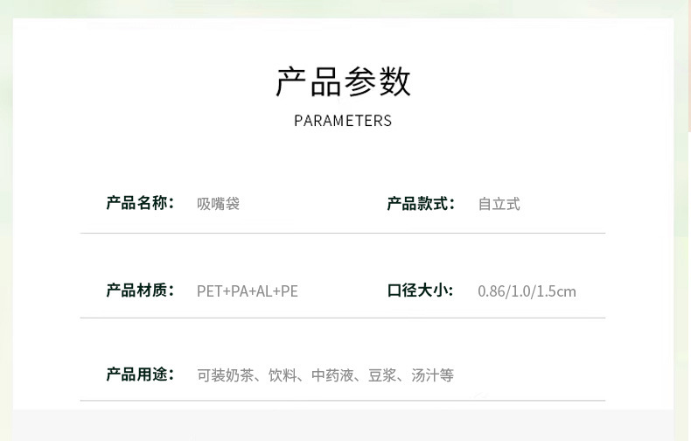This screenshot has height=441, width=691.
Task: Click the 1.5cm diameter value
Action: 557,291
